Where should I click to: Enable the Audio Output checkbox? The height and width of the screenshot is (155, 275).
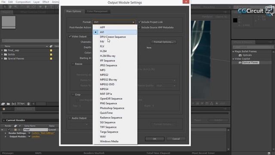pyautogui.click(x=70, y=118)
